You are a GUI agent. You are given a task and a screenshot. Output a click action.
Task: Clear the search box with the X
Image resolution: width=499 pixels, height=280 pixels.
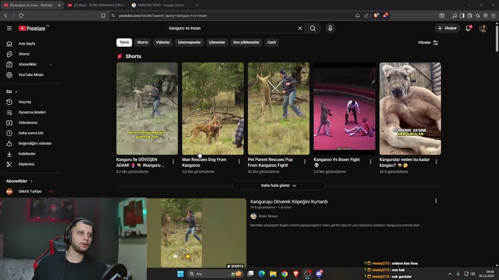pos(300,28)
